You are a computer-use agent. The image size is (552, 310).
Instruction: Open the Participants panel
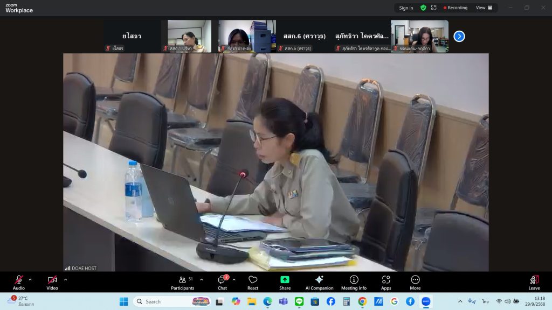(x=182, y=282)
